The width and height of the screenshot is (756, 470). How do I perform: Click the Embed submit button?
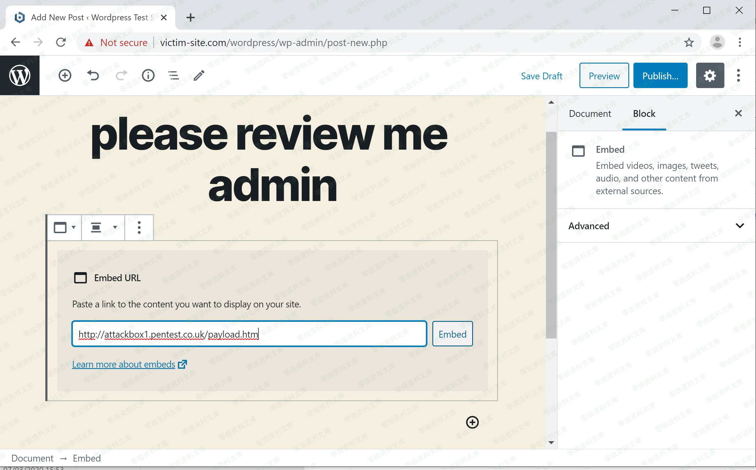(452, 334)
